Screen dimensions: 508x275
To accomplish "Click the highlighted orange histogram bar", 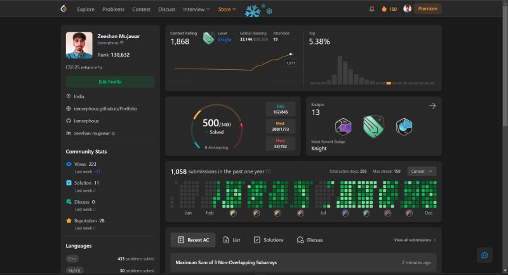I will tap(389, 83).
